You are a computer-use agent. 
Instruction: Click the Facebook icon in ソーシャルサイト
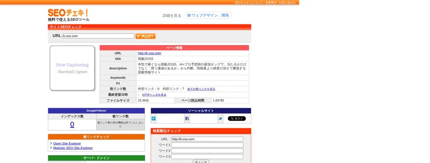coord(187,118)
